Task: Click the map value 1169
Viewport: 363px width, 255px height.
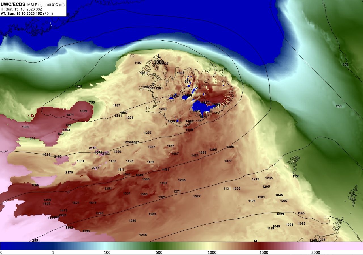Action: [x=151, y=162]
